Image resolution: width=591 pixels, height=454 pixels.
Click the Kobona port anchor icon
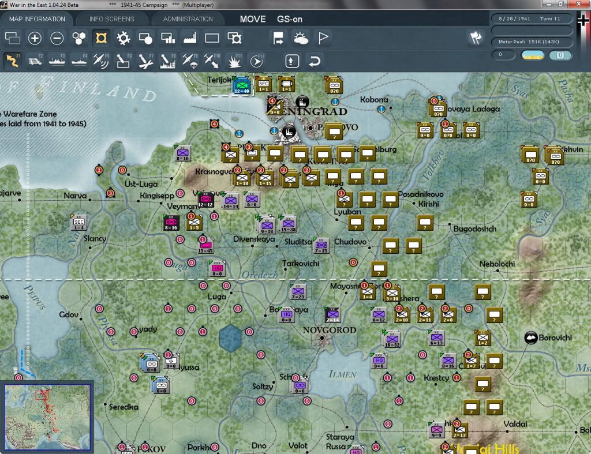pyautogui.click(x=381, y=109)
